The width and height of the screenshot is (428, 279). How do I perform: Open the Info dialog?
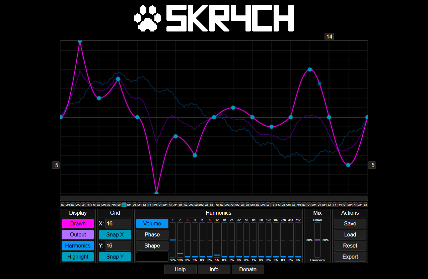[x=214, y=269]
